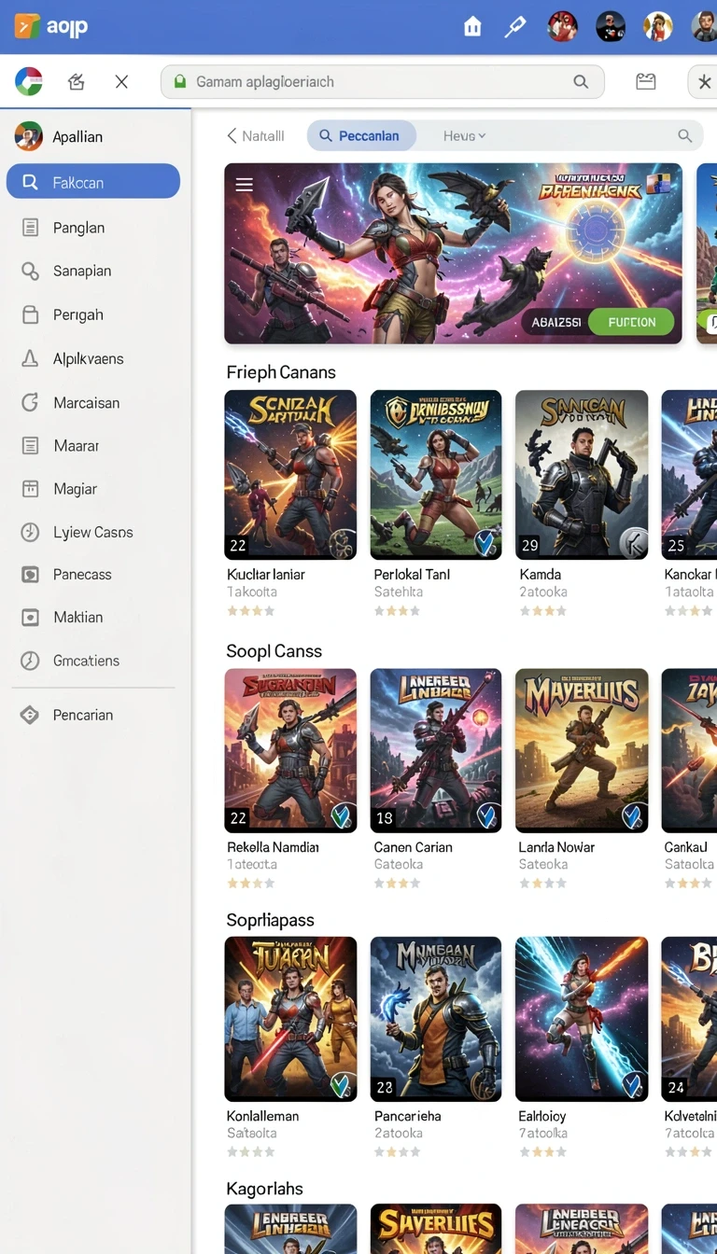Click the green FUEDION button
Image resolution: width=717 pixels, height=1254 pixels.
[x=632, y=322]
